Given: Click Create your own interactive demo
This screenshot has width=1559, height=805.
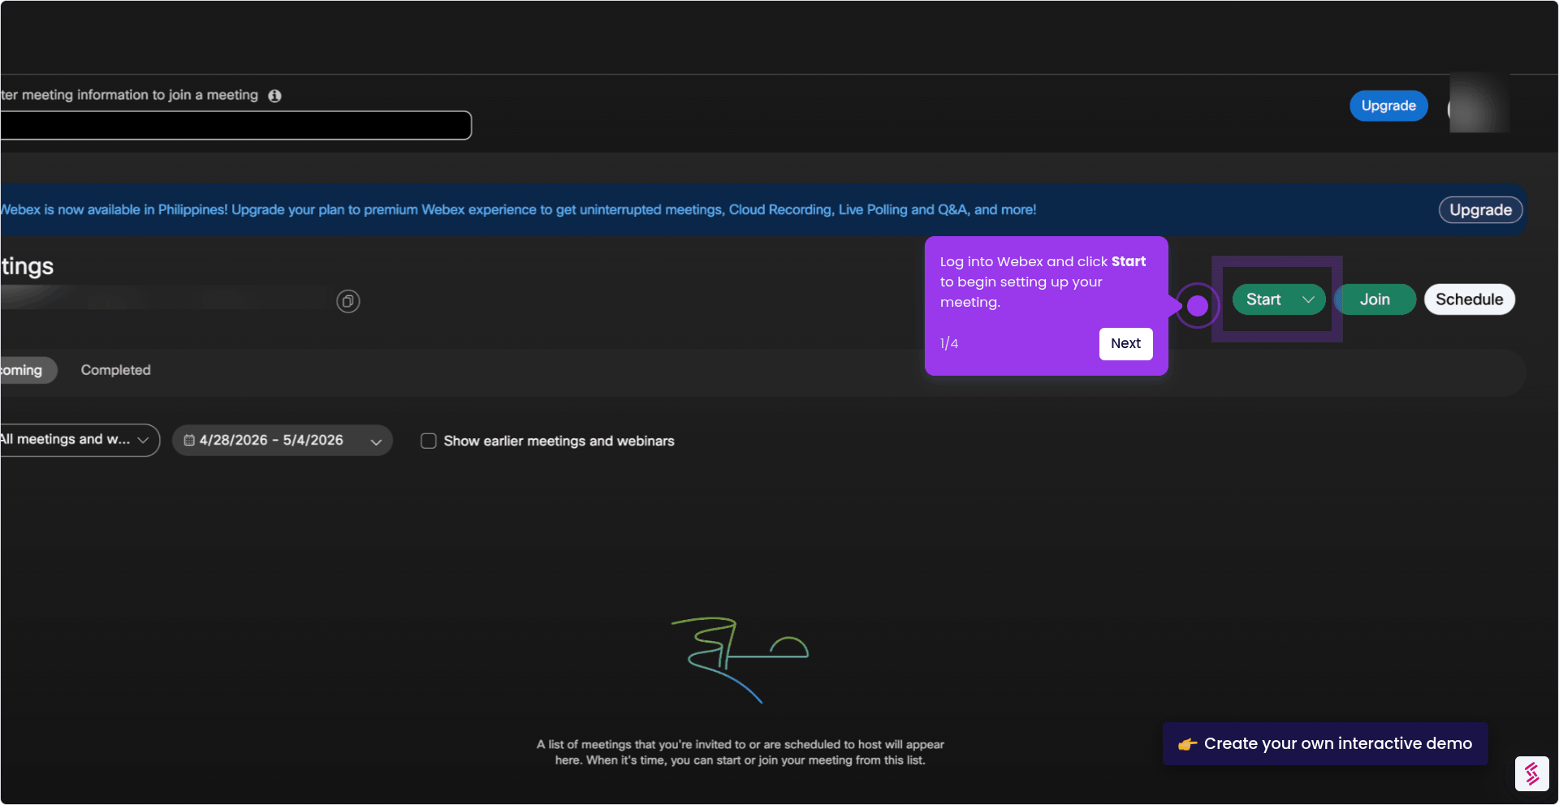Looking at the screenshot, I should 1325,743.
